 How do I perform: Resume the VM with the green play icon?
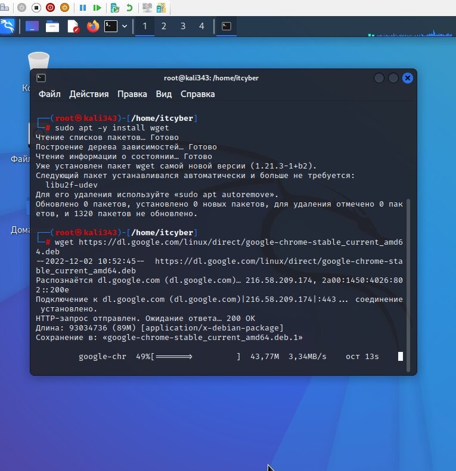pos(97,8)
